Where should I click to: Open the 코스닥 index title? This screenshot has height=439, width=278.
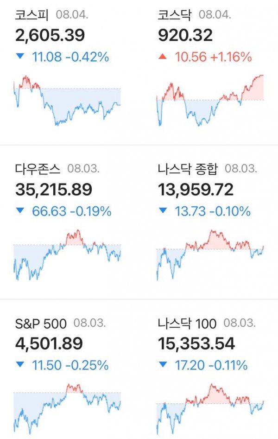(x=175, y=15)
